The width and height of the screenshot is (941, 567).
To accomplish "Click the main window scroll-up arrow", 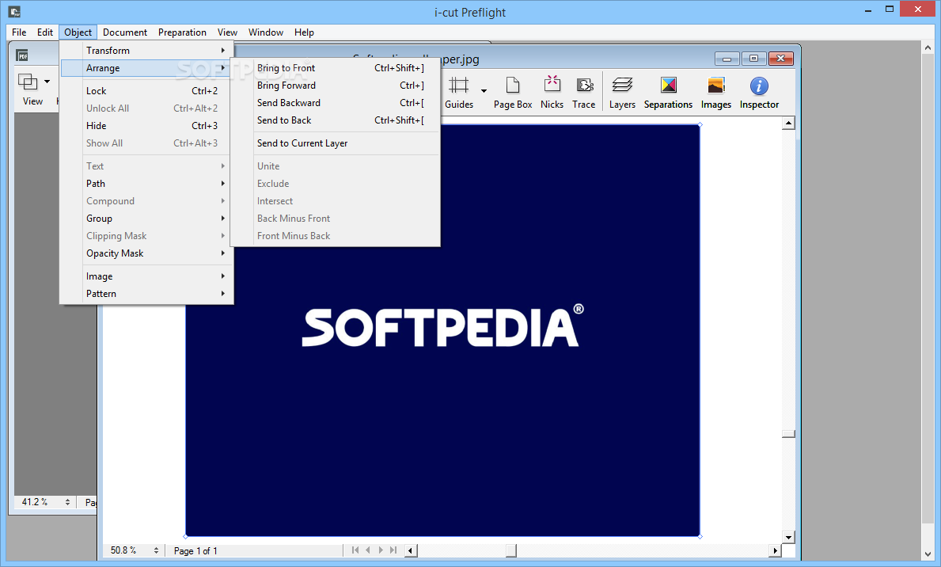I will click(928, 48).
